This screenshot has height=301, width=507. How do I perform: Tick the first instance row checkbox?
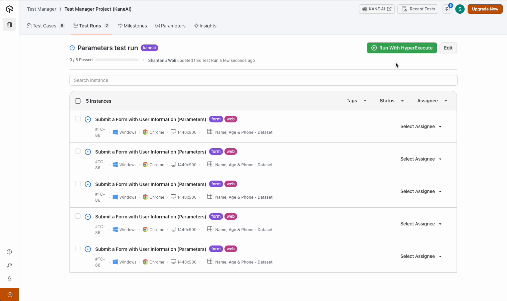(x=78, y=119)
